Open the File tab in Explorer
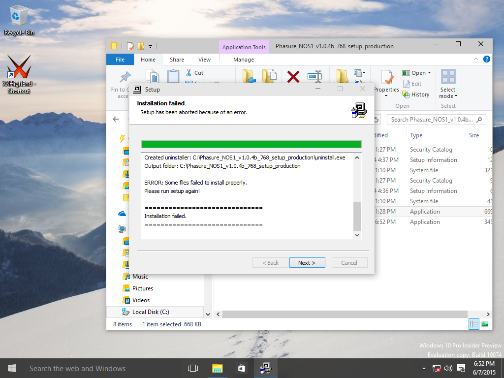Viewport: 504px width, 378px height. pyautogui.click(x=120, y=60)
